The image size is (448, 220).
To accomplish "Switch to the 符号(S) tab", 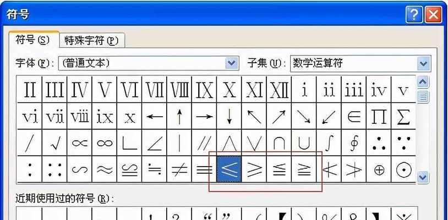I will pyautogui.click(x=34, y=40).
